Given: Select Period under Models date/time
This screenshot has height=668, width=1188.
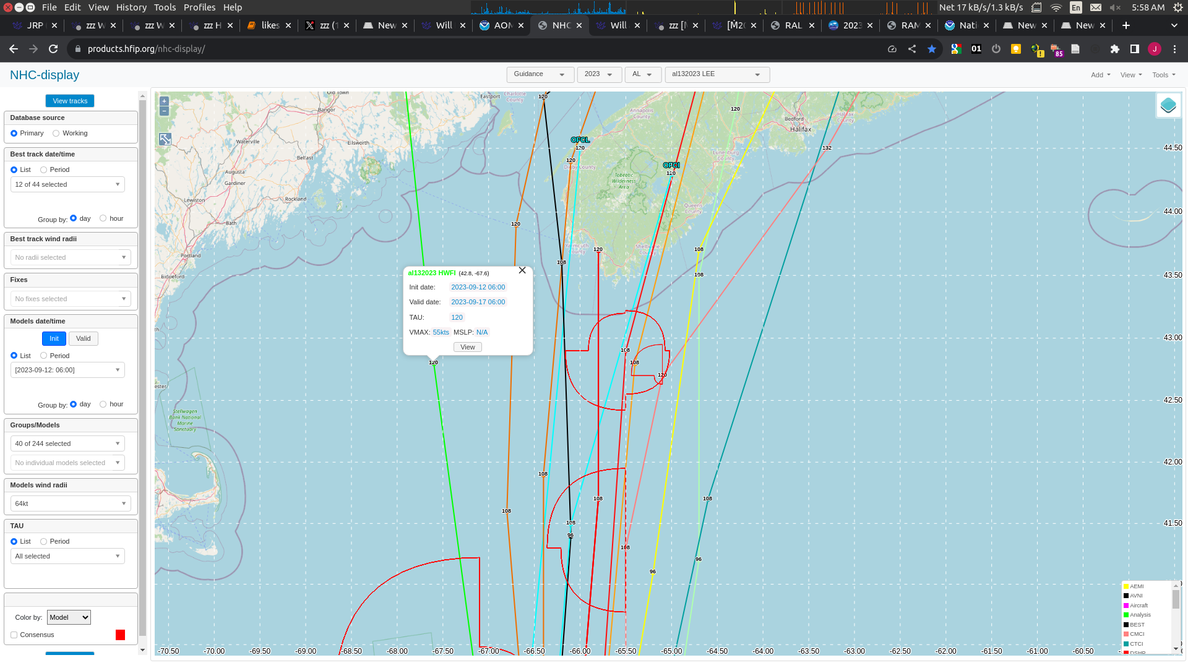Looking at the screenshot, I should tap(44, 356).
